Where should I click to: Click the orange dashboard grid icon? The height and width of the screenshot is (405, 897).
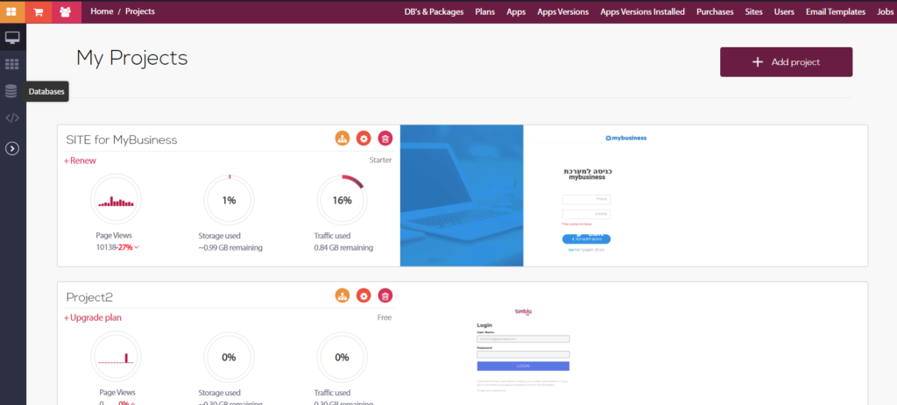[x=12, y=11]
